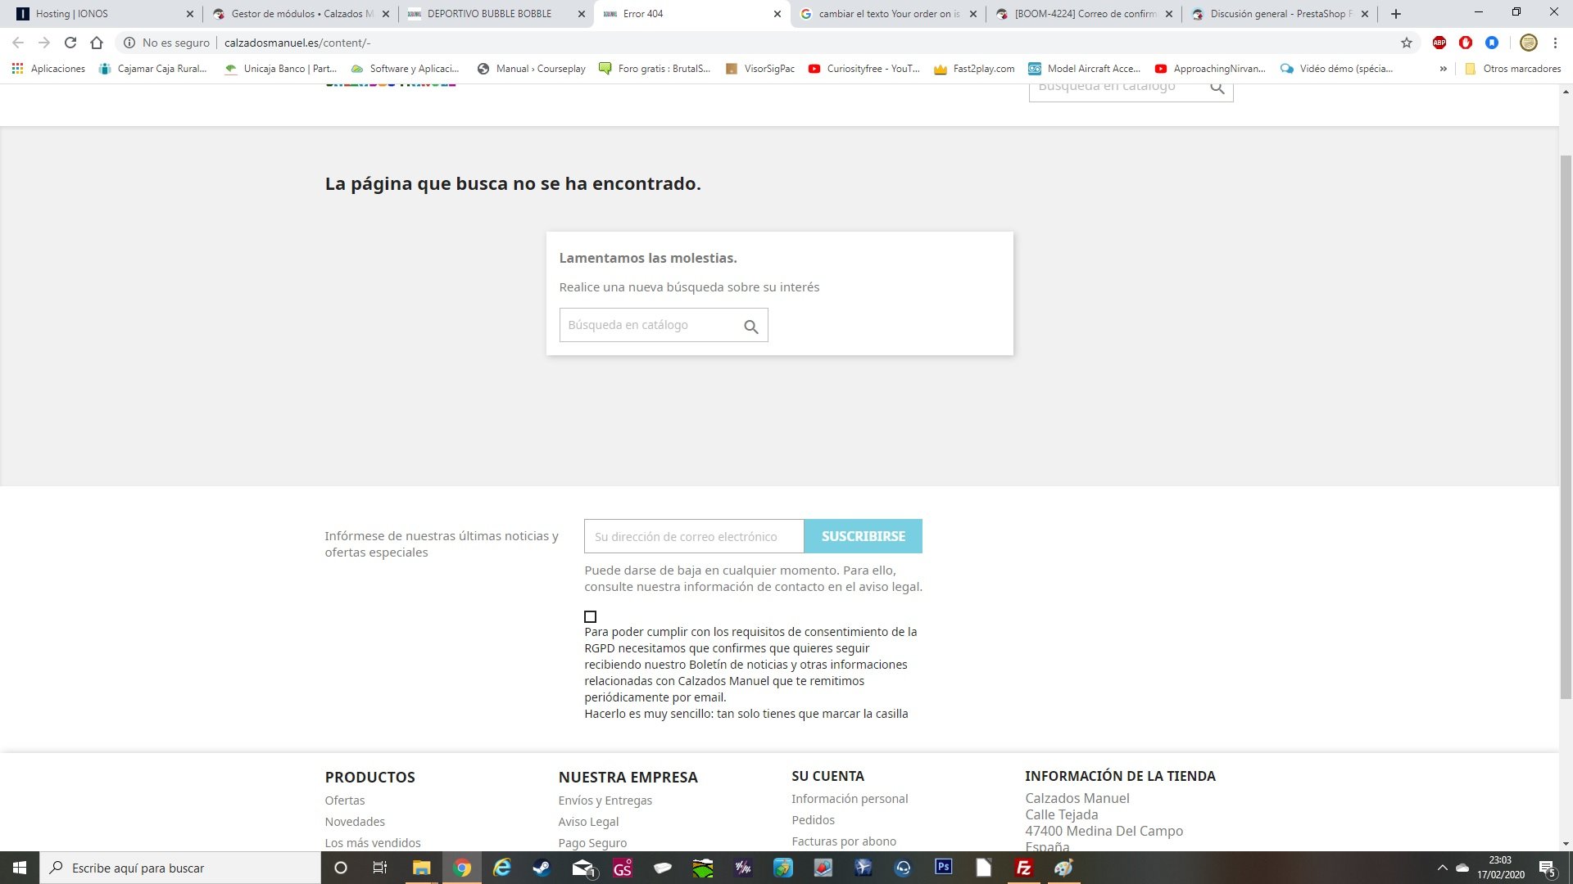Screen dimensions: 1573x884
Task: Open the Adblock Plus extension icon
Action: click(1439, 43)
